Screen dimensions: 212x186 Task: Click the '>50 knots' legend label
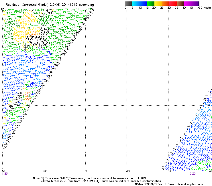(204, 8)
